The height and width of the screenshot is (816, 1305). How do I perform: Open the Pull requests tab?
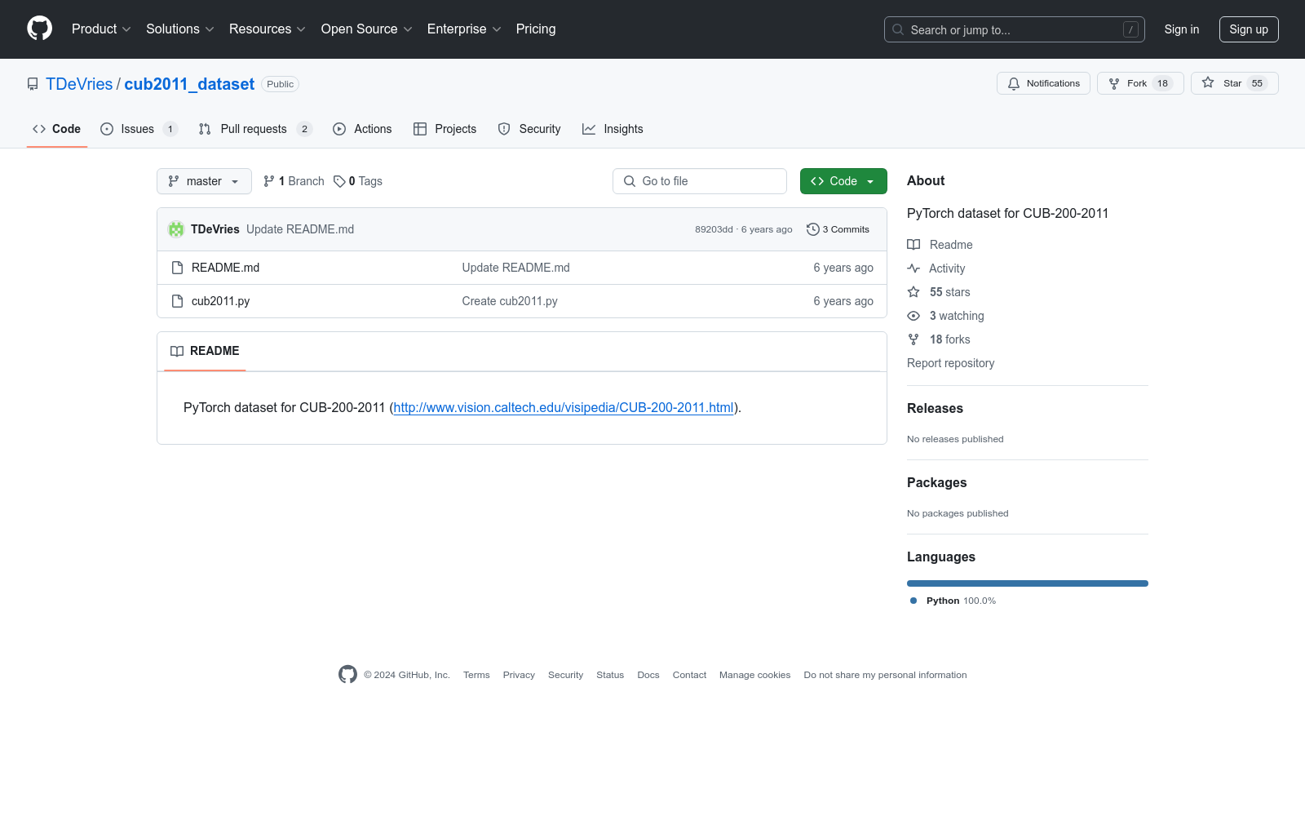click(x=255, y=129)
